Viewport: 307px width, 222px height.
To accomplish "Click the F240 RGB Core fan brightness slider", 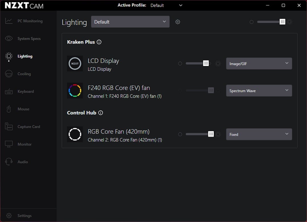I will pyautogui.click(x=200, y=90).
